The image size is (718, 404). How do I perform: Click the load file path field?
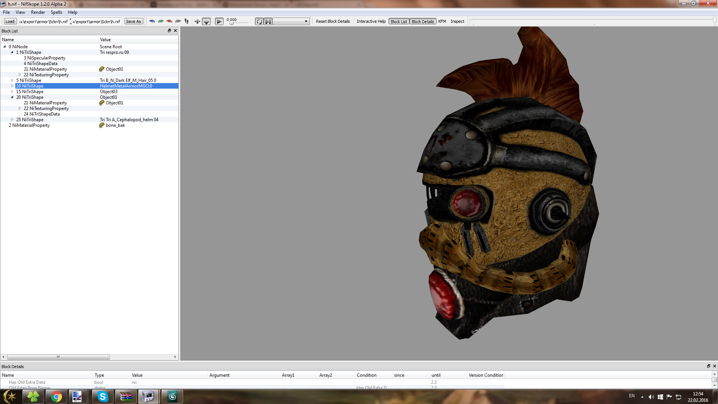[x=44, y=21]
